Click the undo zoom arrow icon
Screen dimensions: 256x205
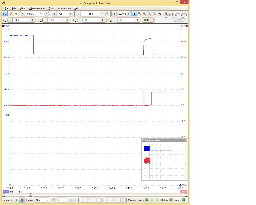coord(160,14)
